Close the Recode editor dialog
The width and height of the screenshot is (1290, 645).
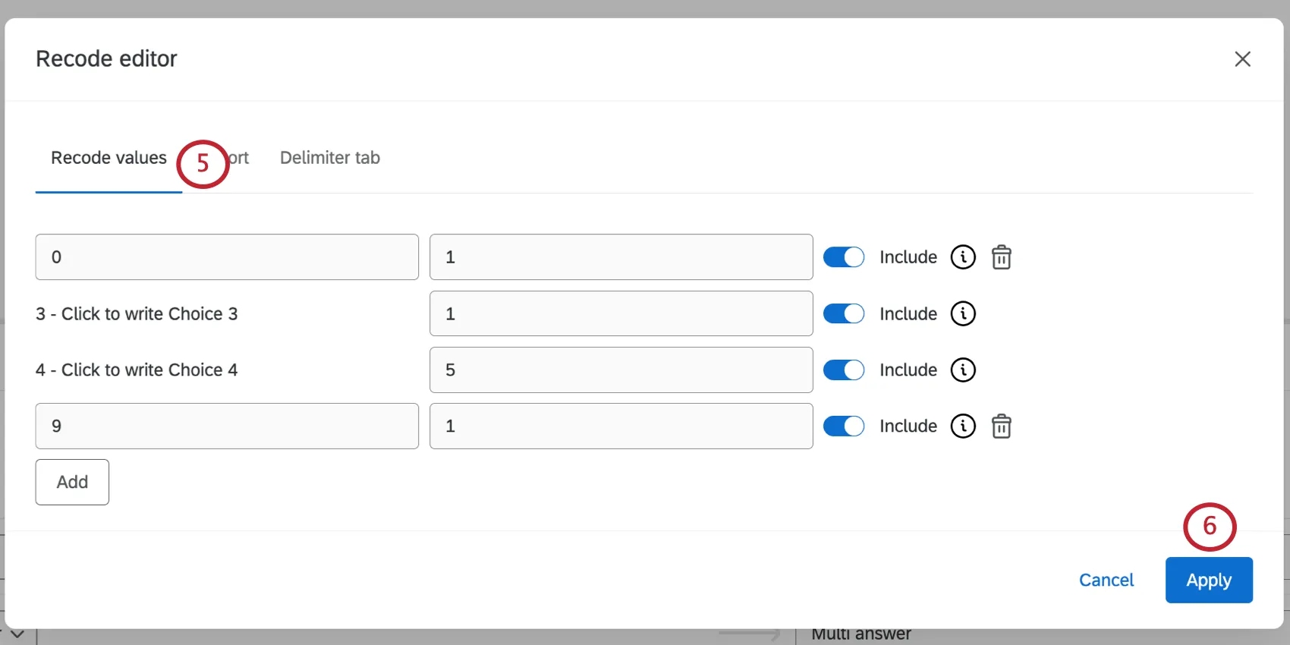(x=1242, y=58)
